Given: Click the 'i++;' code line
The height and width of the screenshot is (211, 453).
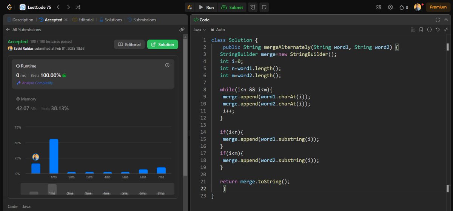Looking at the screenshot, I should click(x=229, y=111).
